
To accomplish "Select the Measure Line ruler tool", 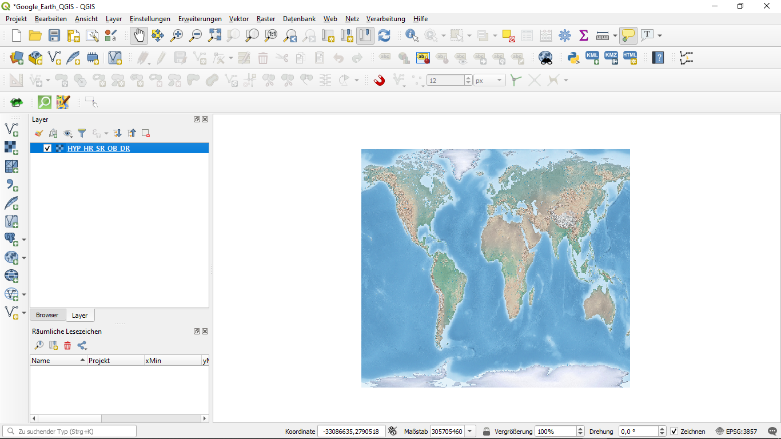I will click(x=603, y=35).
